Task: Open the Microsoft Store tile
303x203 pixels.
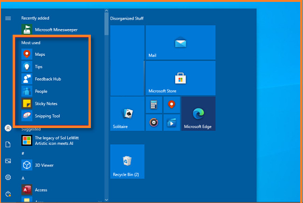Action: (x=180, y=78)
